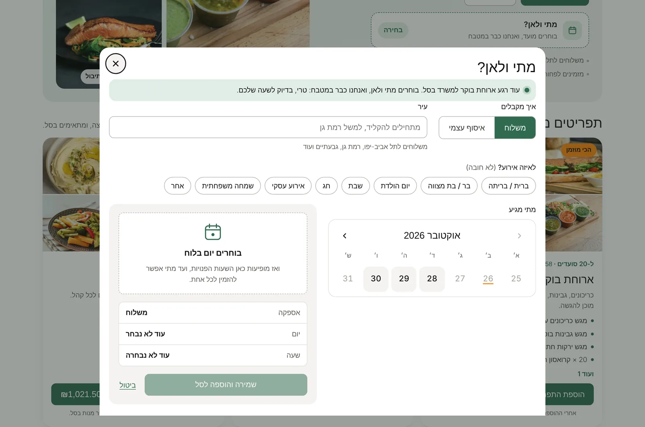The height and width of the screenshot is (427, 645).
Task: Go to next month with left chevron
Action: (x=345, y=236)
